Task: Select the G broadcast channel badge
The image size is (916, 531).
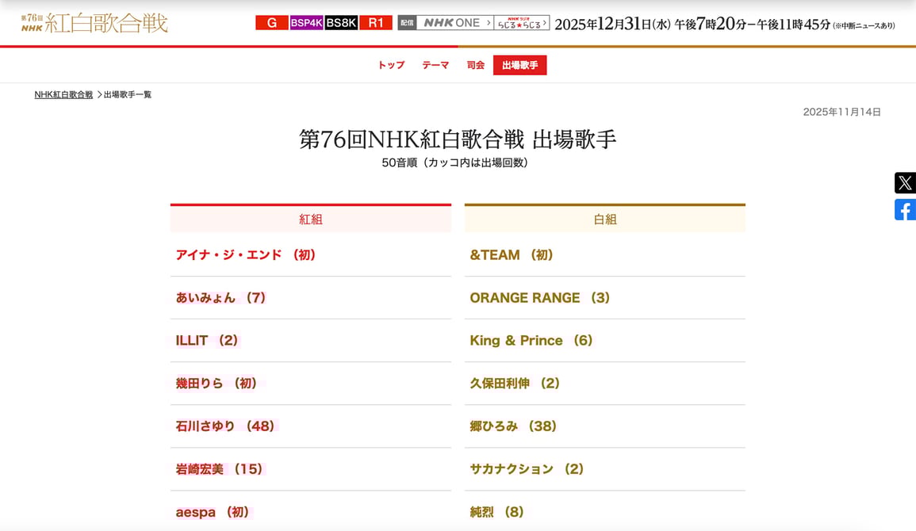Action: tap(271, 22)
